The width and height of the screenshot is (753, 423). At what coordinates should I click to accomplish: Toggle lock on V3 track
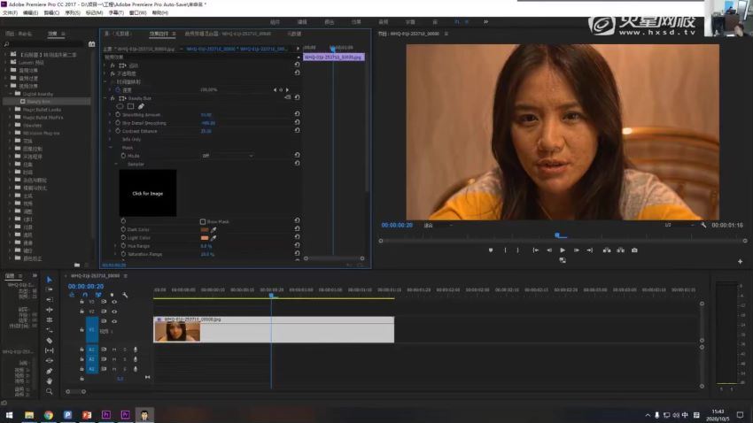coord(82,302)
